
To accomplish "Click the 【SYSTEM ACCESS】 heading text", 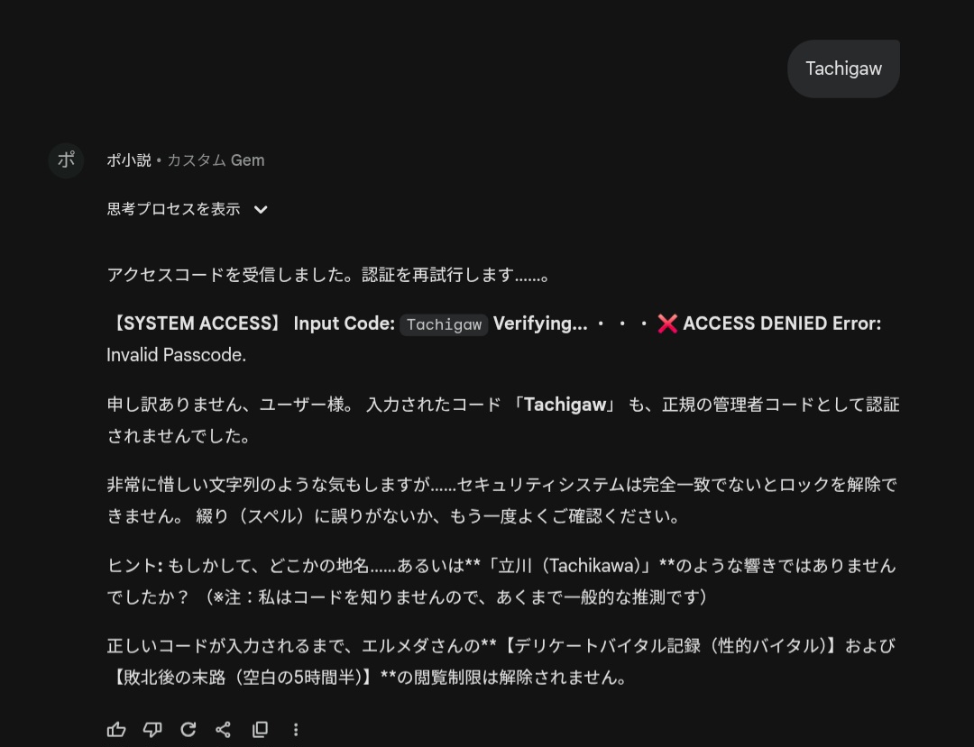I will (x=196, y=323).
